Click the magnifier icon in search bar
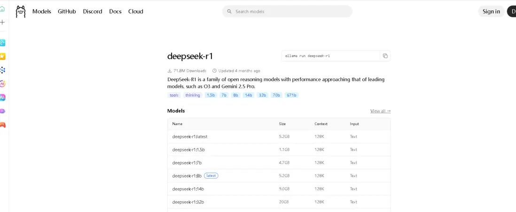This screenshot has width=516, height=212. click(229, 12)
